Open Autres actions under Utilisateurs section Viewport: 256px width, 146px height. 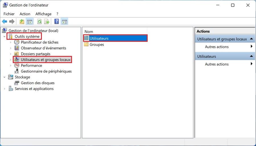[217, 64]
